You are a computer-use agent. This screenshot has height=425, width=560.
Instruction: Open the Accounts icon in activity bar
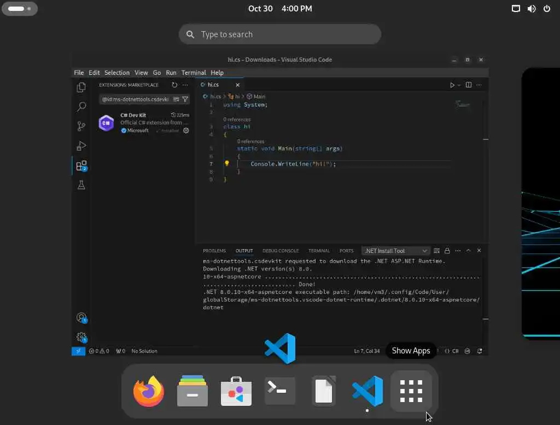81,317
